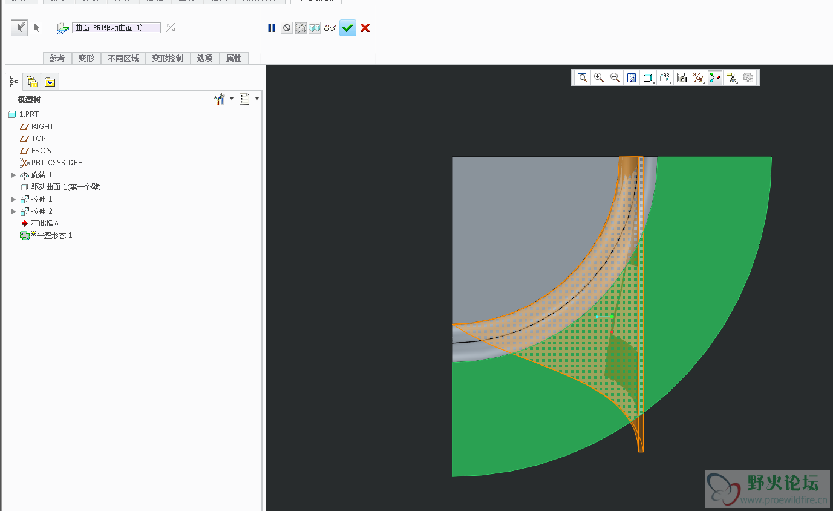The height and width of the screenshot is (511, 833).
Task: Select 1.PRT root in model tree
Action: (29, 114)
